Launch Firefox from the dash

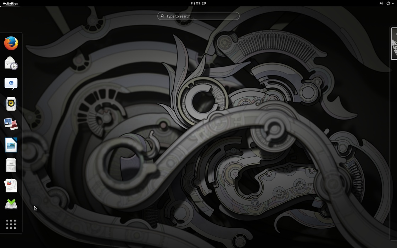(11, 43)
